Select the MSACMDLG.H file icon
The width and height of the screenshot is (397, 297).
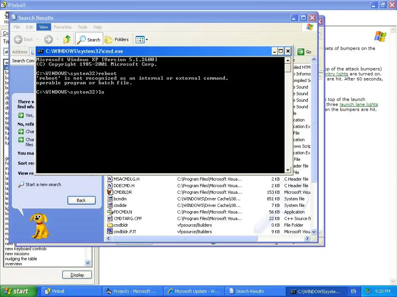(110, 179)
